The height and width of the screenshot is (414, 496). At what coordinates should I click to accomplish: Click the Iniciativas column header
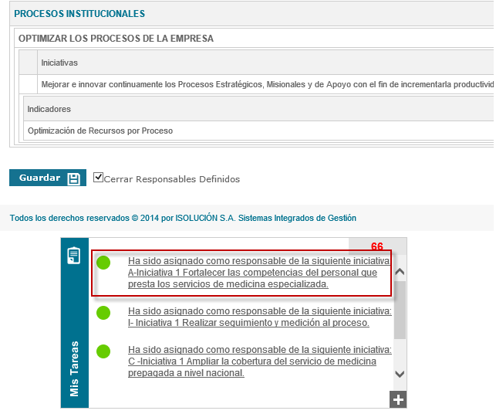pyautogui.click(x=59, y=63)
